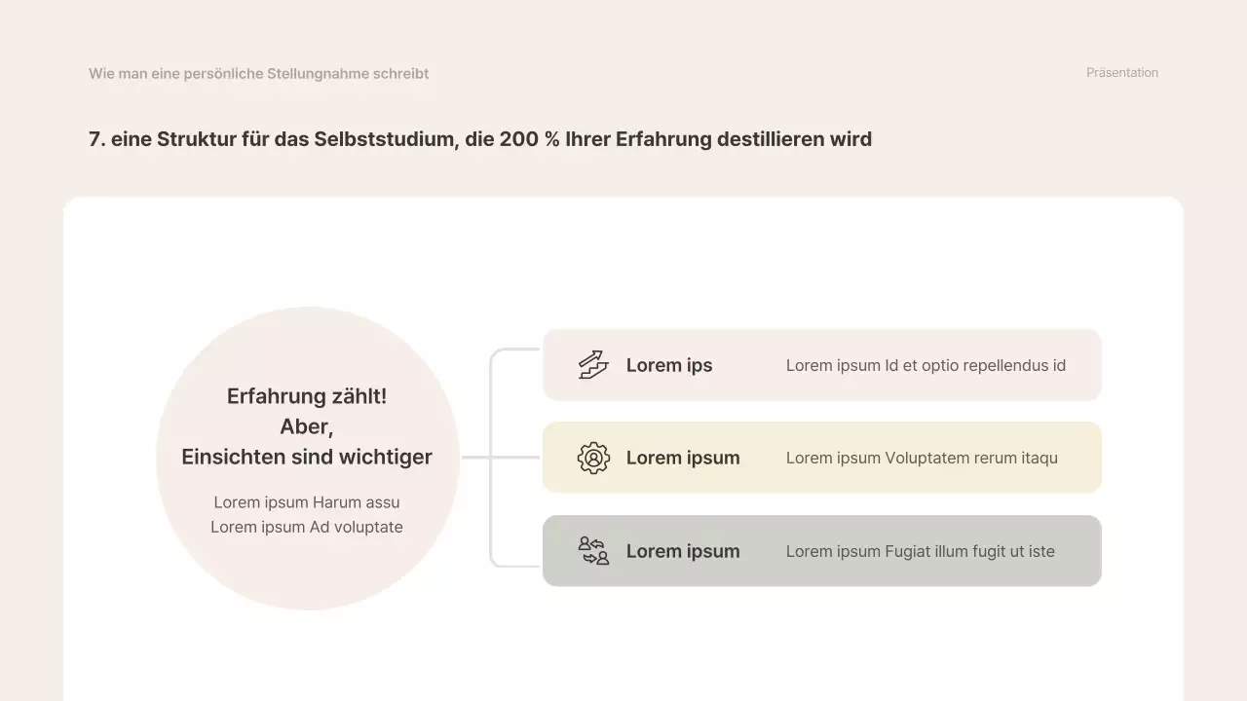Click the 'Erfahrung zählt!' heading text
1247x701 pixels.
(x=306, y=396)
